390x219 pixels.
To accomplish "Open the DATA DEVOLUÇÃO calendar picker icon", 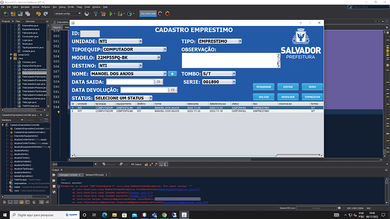I will tap(172, 90).
